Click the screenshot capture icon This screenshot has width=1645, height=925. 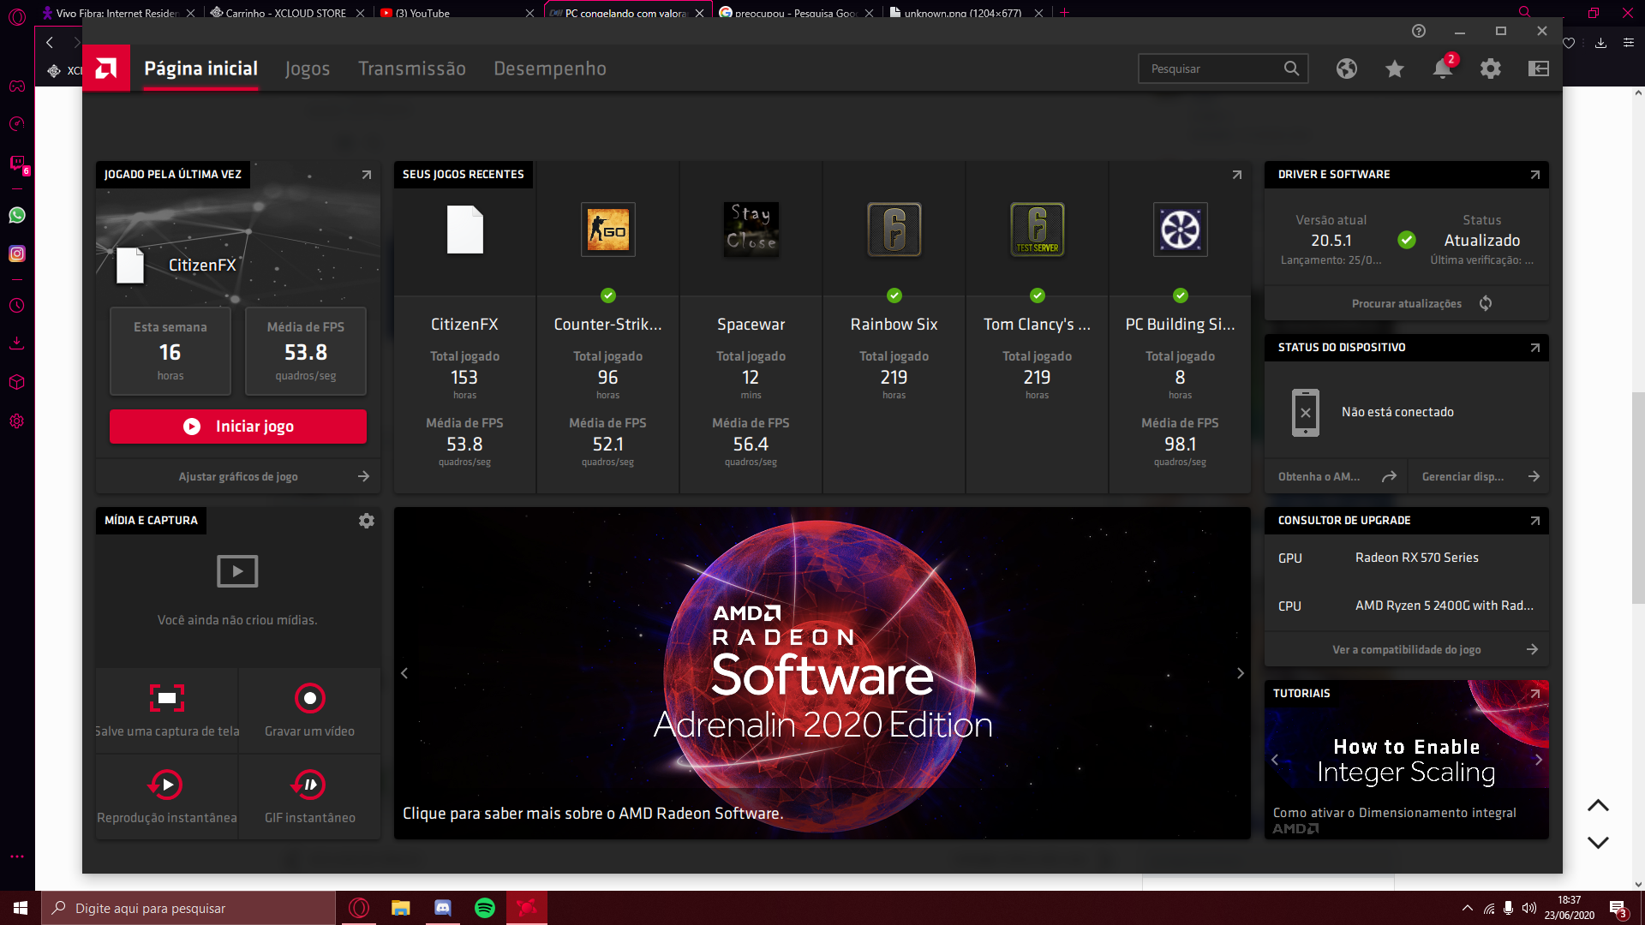tap(167, 698)
